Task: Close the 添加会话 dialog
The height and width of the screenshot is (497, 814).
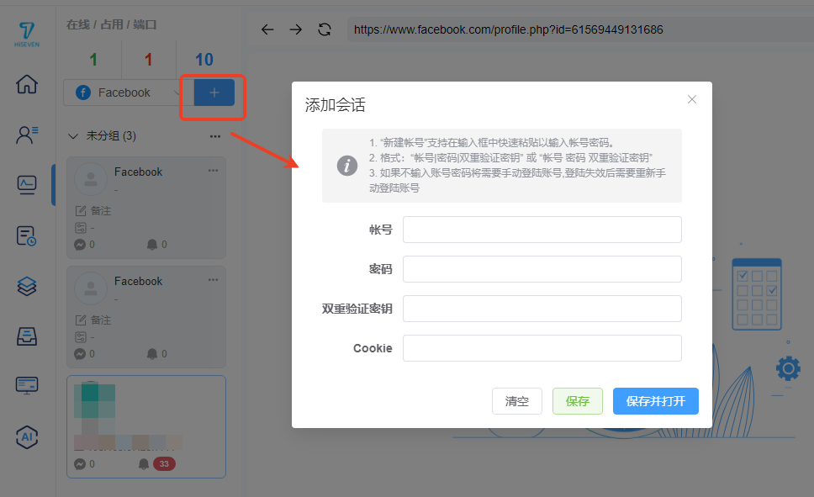Action: pyautogui.click(x=692, y=99)
